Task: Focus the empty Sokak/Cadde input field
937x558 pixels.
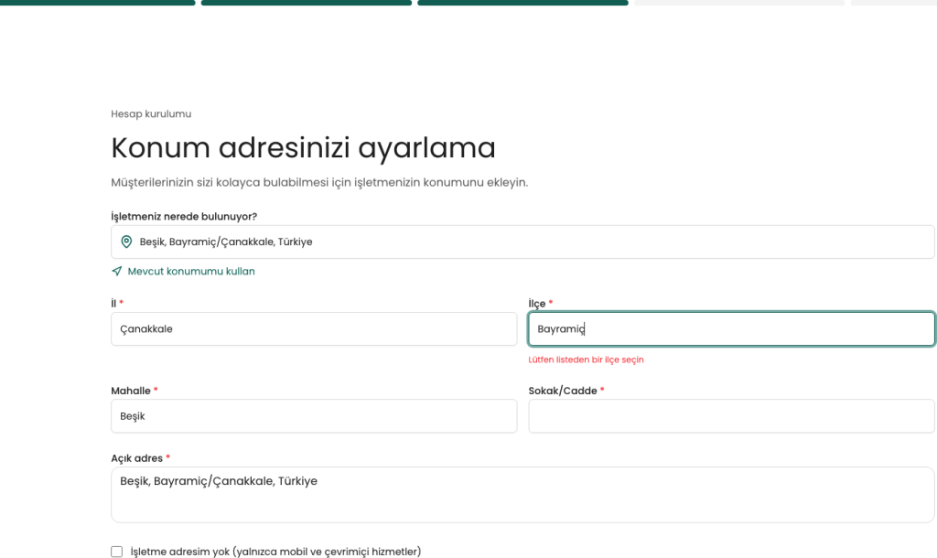Action: 730,416
